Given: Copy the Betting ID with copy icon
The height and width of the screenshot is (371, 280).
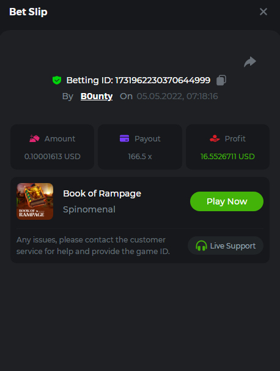Looking at the screenshot, I should click(221, 80).
